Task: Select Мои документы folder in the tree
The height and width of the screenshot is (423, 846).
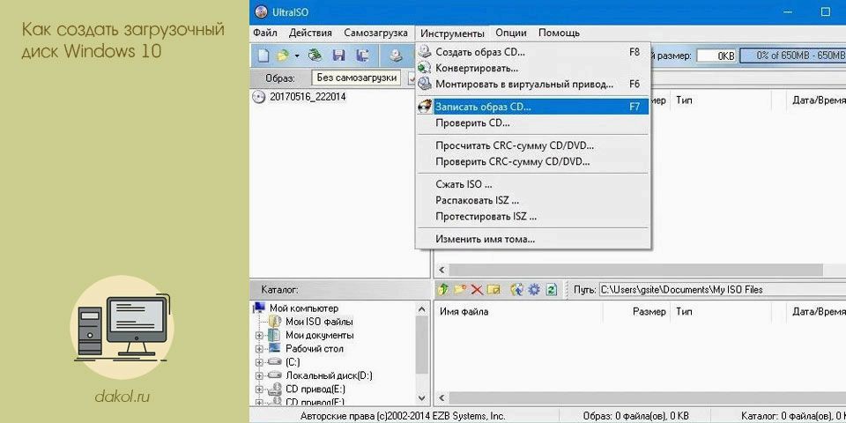Action: pyautogui.click(x=319, y=336)
